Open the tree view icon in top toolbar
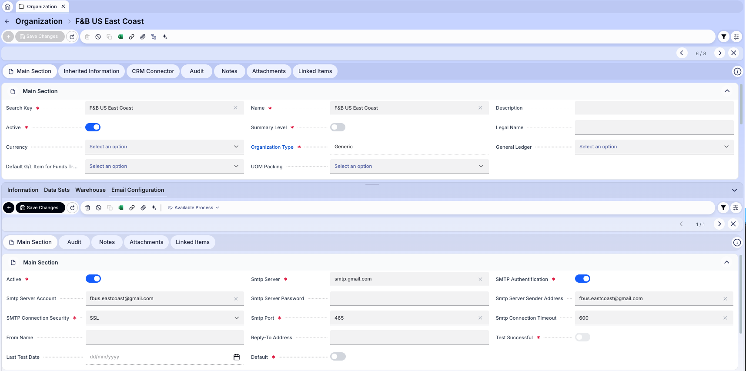The height and width of the screenshot is (371, 746). coord(154,37)
